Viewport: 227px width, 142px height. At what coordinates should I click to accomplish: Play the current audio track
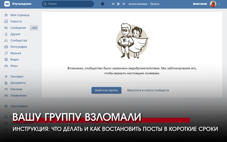118,4
